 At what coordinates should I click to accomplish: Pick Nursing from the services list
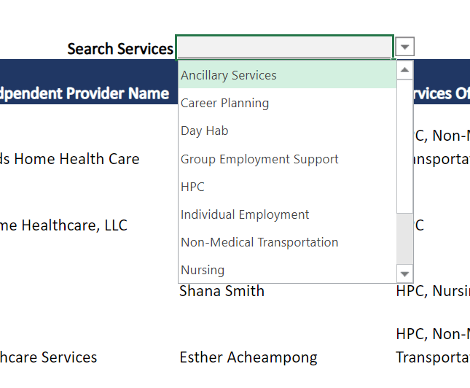coord(203,270)
